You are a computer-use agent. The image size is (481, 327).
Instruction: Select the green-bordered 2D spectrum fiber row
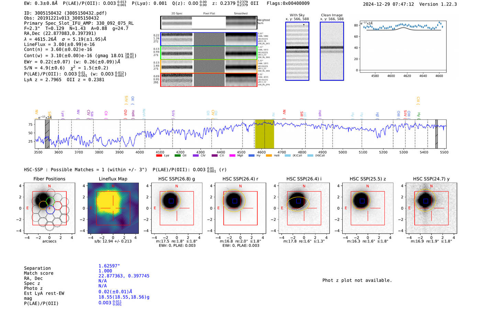pos(209,53)
